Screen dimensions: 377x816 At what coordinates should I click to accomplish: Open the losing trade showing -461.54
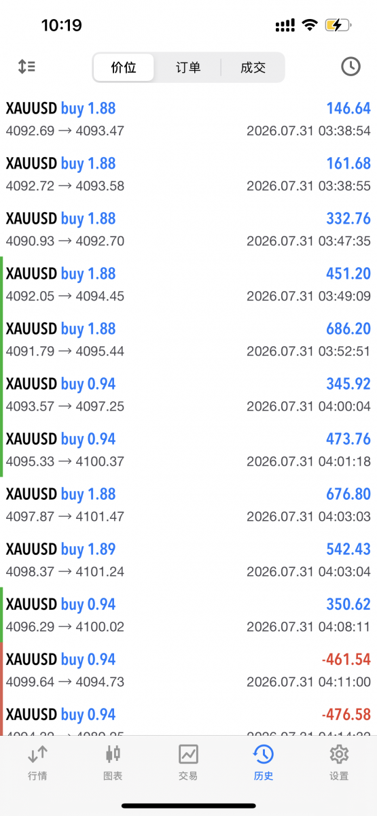point(189,670)
